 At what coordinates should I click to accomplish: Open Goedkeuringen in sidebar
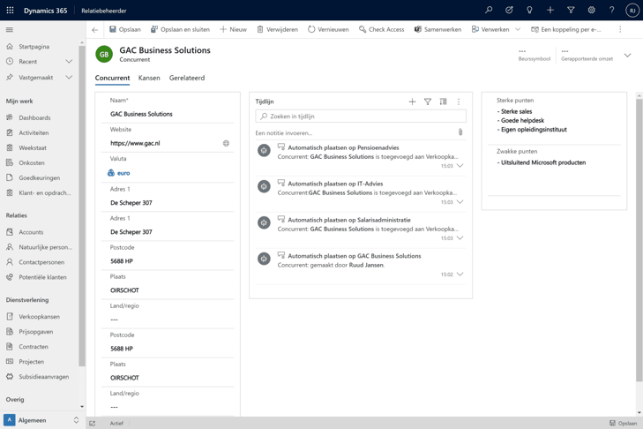pos(40,177)
